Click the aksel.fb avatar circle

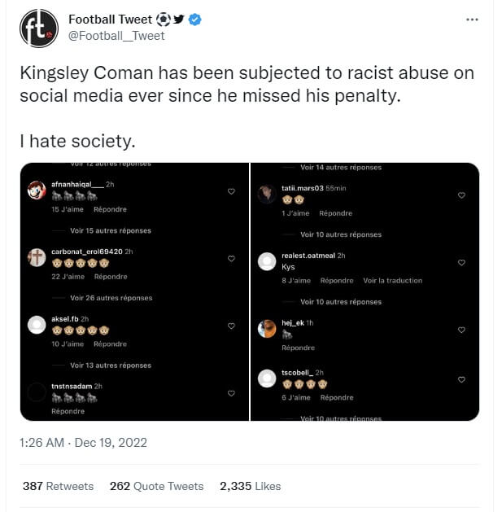pos(36,325)
